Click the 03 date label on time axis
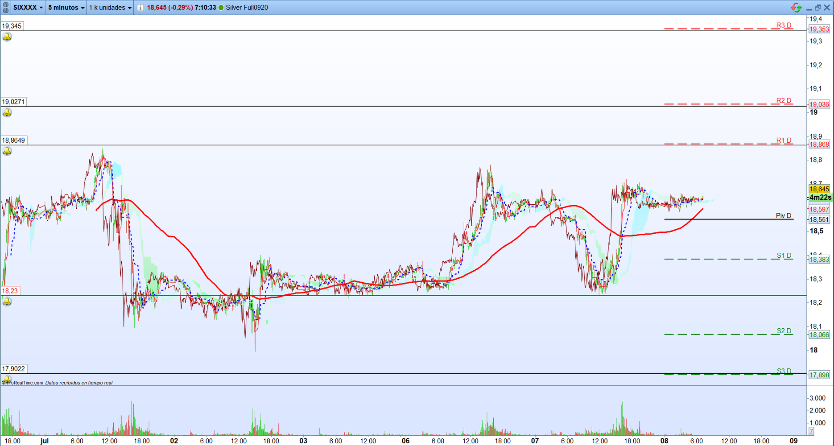The width and height of the screenshot is (834, 446). pyautogui.click(x=303, y=441)
